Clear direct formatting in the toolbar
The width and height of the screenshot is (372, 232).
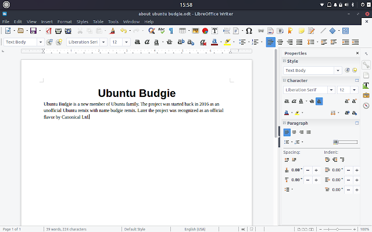(x=203, y=42)
